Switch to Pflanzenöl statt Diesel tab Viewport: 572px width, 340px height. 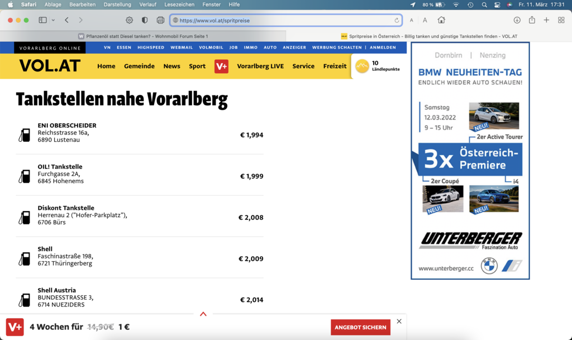[x=143, y=36]
